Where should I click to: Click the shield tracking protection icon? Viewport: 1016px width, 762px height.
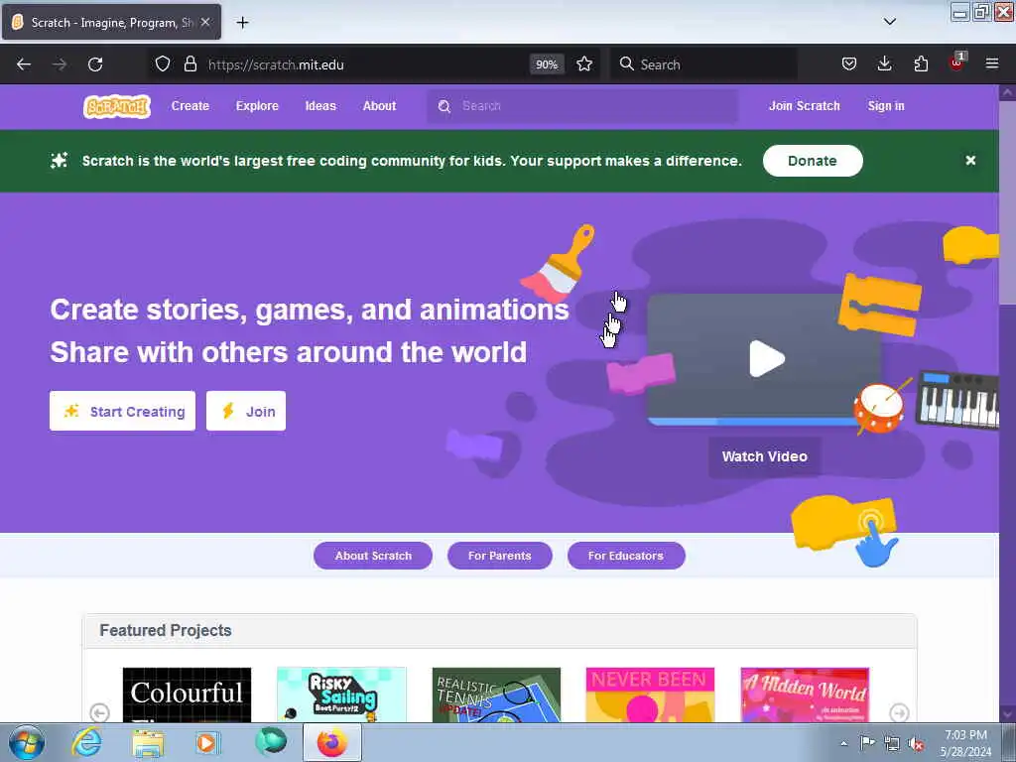(x=163, y=64)
